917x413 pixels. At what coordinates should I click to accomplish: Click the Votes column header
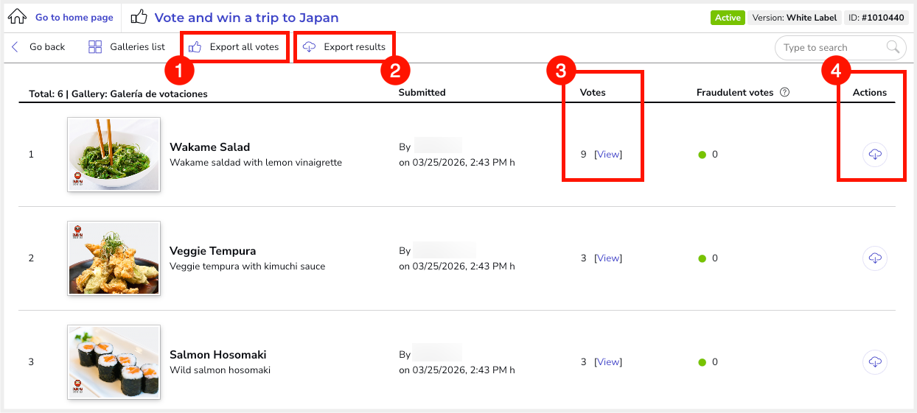click(593, 93)
